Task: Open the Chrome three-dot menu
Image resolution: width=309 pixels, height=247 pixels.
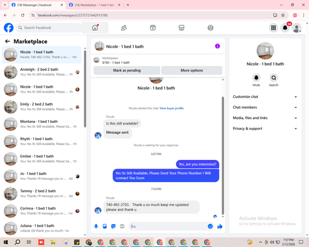Action: pyautogui.click(x=303, y=15)
